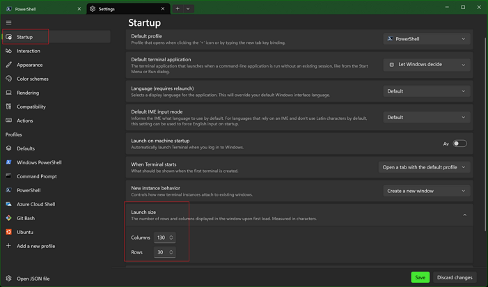488x287 pixels.
Task: Click the Git Bash profile icon
Action: pos(9,218)
